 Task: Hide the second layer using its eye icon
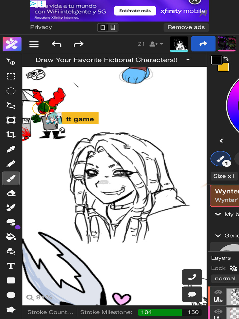coord(218,312)
